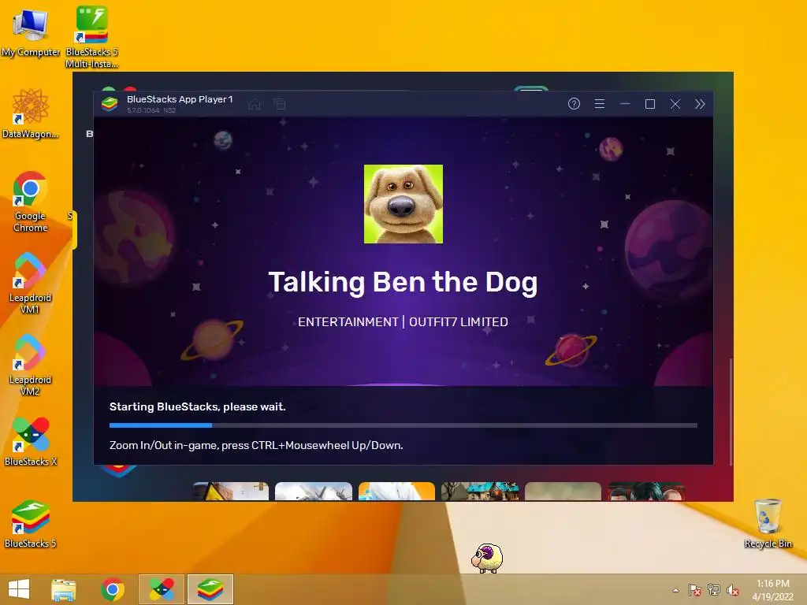Viewport: 807px width, 605px height.
Task: Click the sheep desktop pet above taskbar
Action: pyautogui.click(x=487, y=558)
